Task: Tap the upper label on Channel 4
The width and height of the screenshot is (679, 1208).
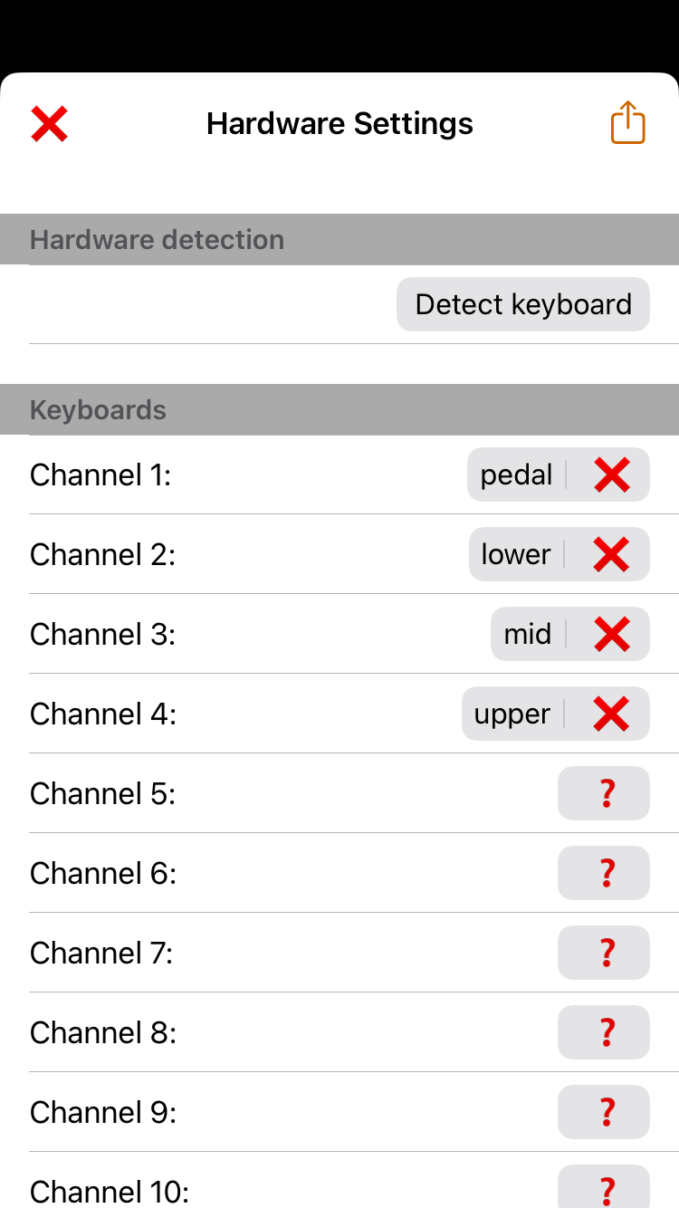Action: (x=512, y=714)
